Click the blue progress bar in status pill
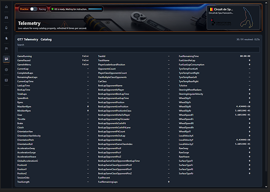270x192 pixels. tap(95, 9)
